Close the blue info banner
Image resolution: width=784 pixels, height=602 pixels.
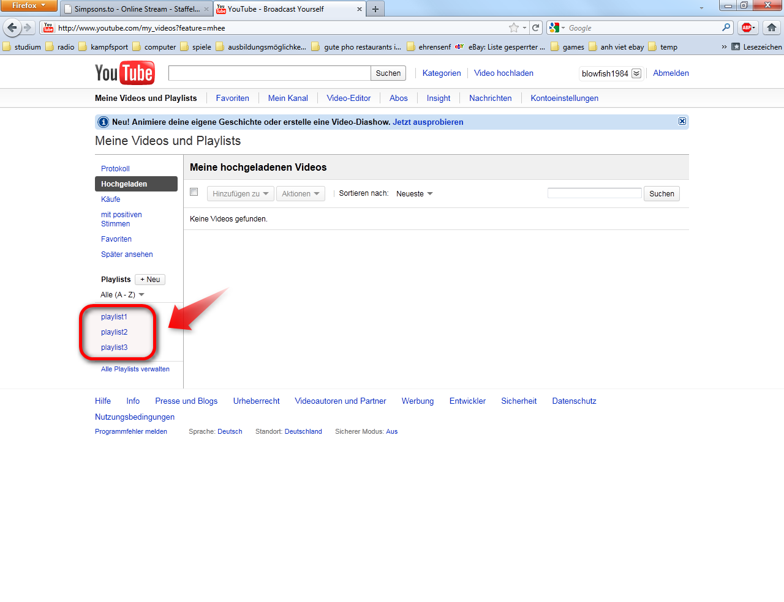682,121
